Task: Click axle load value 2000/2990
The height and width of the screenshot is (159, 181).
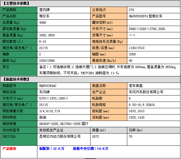Action: (x=47, y=61)
